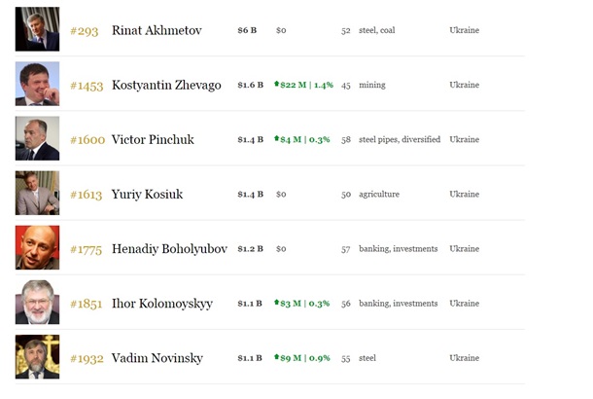Click green up arrow next to $4 M
This screenshot has width=593, height=399.
(277, 139)
